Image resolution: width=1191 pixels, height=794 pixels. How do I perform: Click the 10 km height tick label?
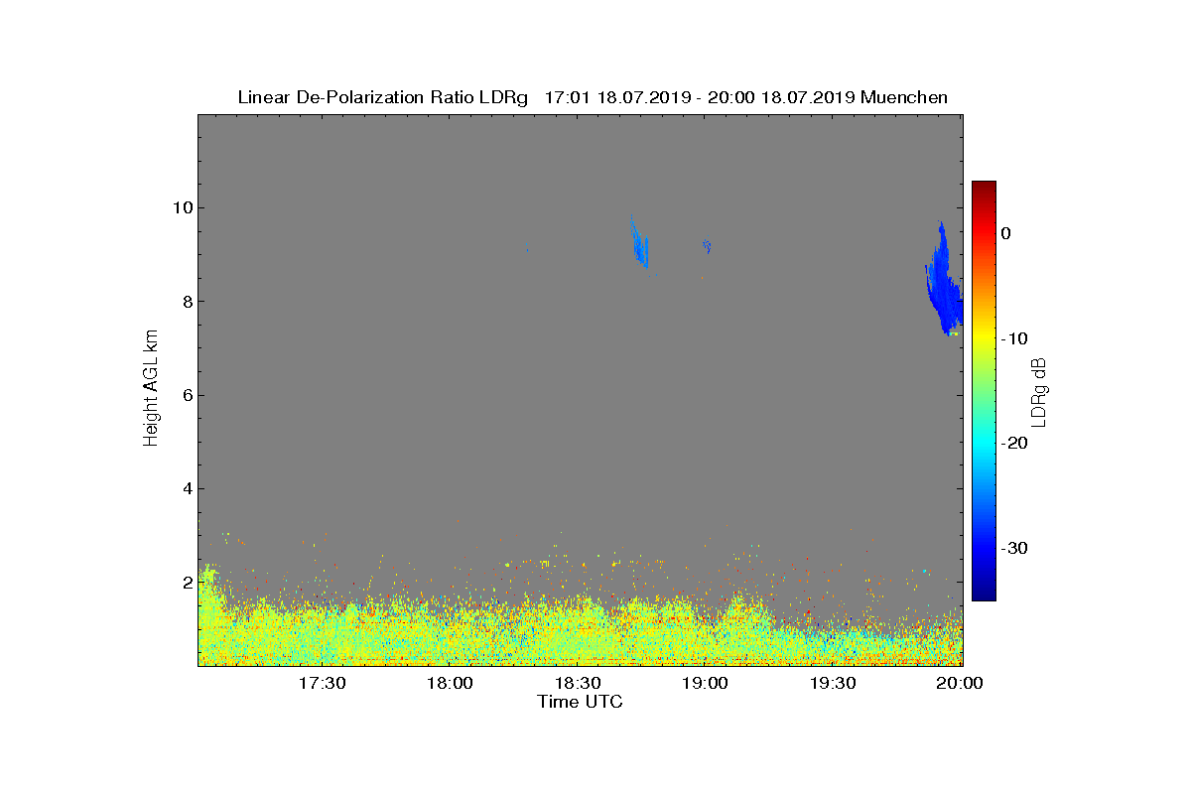click(181, 207)
